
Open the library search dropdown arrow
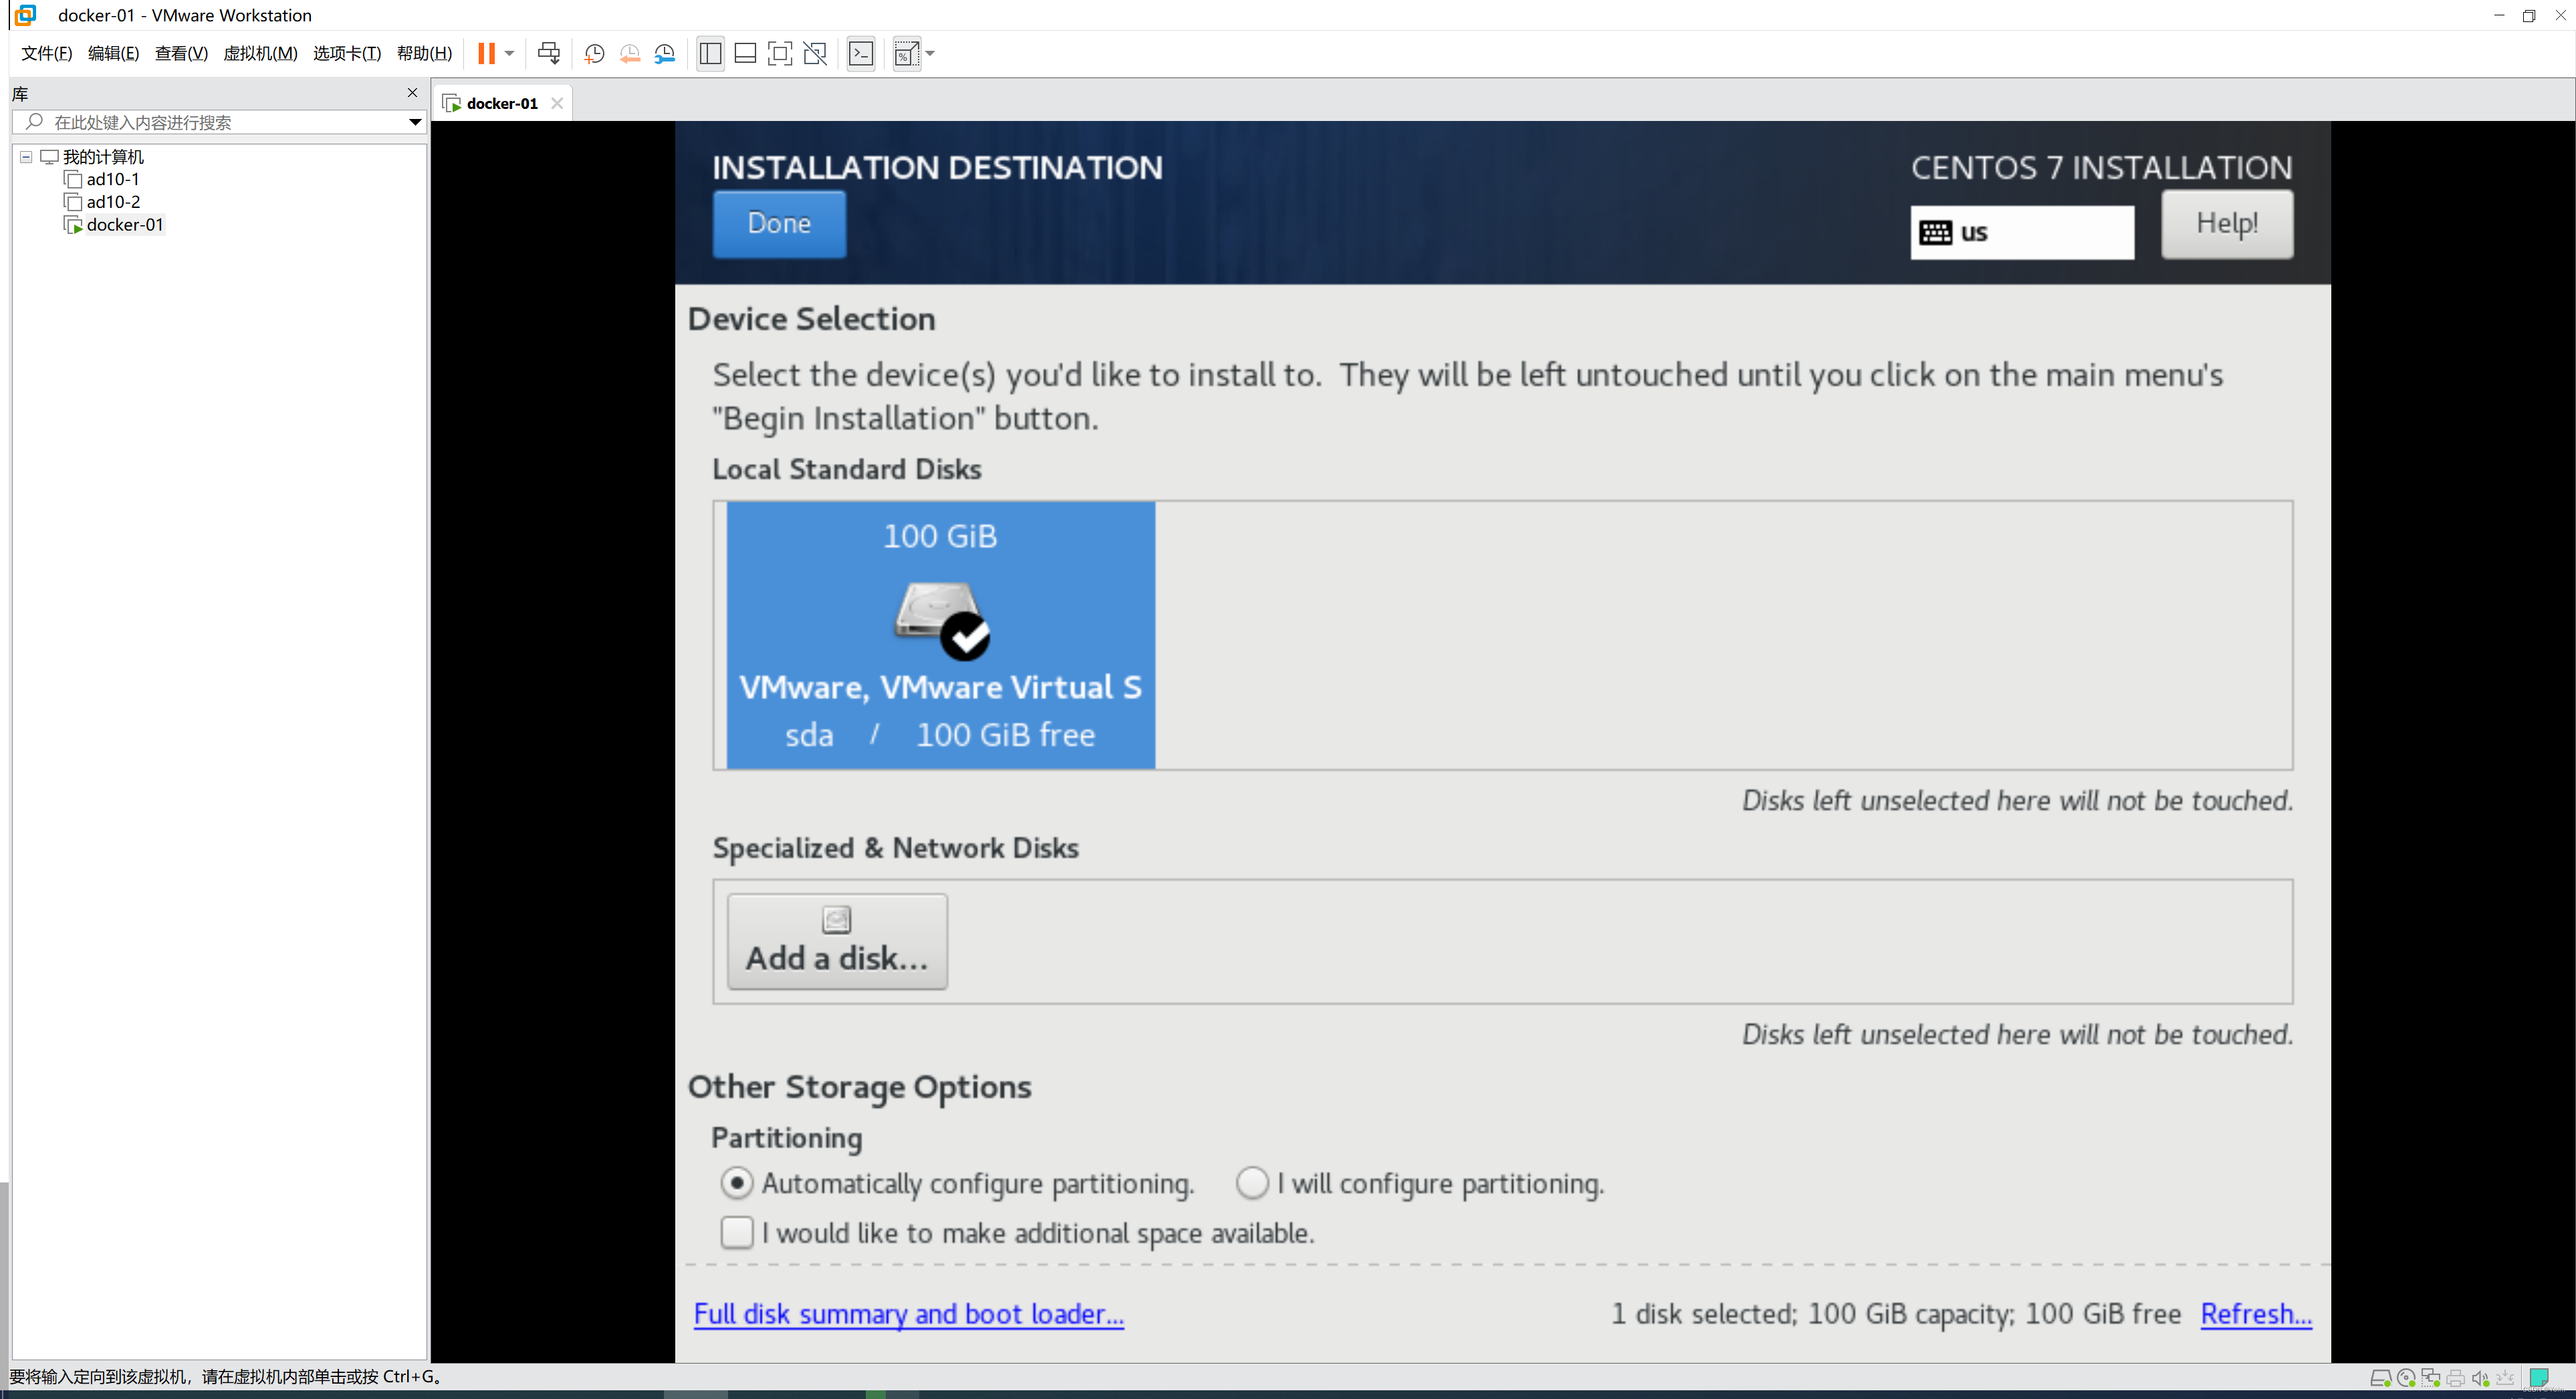point(415,122)
